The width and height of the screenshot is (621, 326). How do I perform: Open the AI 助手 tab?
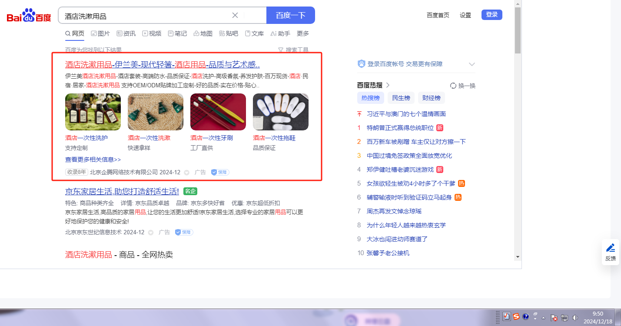(x=280, y=33)
